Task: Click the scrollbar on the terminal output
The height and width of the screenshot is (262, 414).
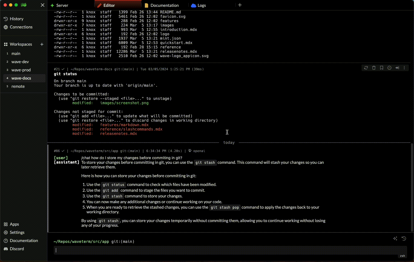Action: [x=412, y=187]
